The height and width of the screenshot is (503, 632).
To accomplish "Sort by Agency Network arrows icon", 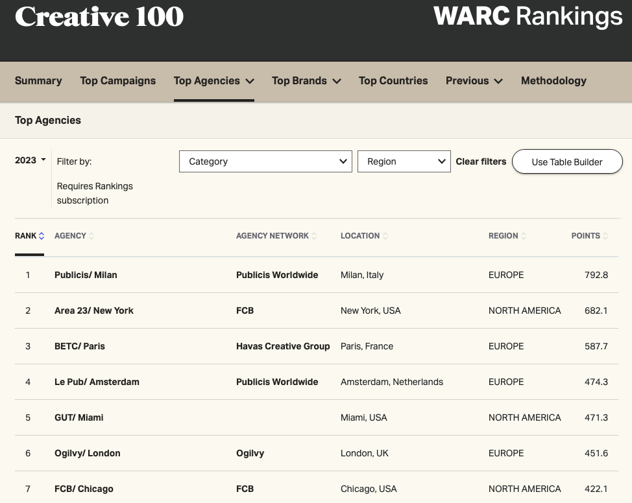I will 314,236.
